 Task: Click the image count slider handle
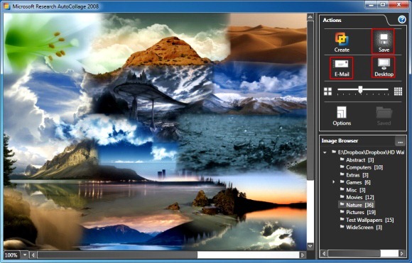pos(360,90)
